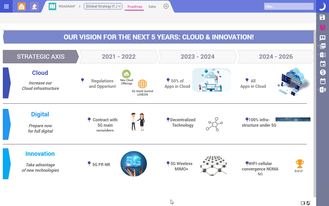Click the ROADMAP breadcrumb label

pyautogui.click(x=67, y=6)
